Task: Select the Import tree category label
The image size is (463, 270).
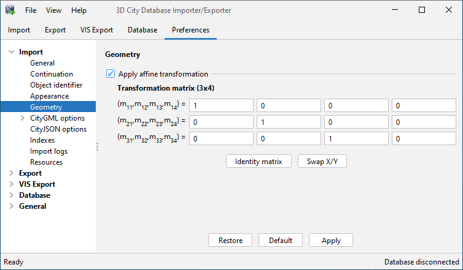Action: (x=31, y=52)
